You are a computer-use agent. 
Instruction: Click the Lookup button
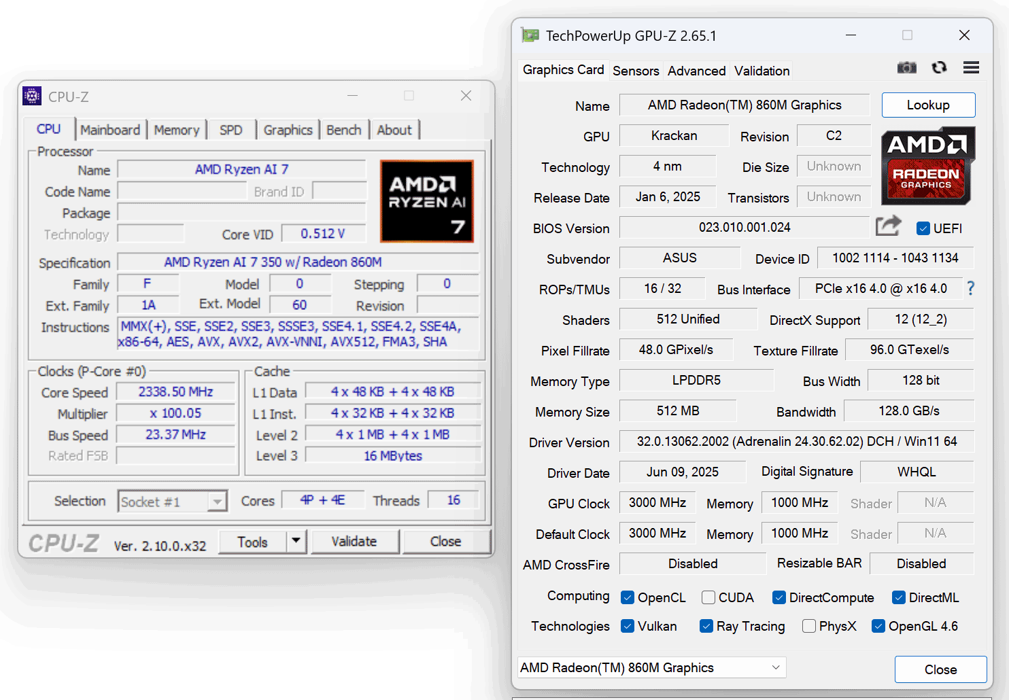[928, 105]
